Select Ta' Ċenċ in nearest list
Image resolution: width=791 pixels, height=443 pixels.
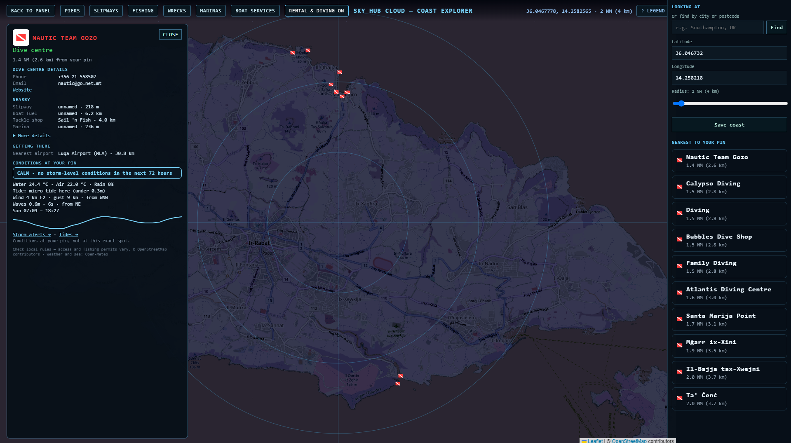tap(729, 399)
